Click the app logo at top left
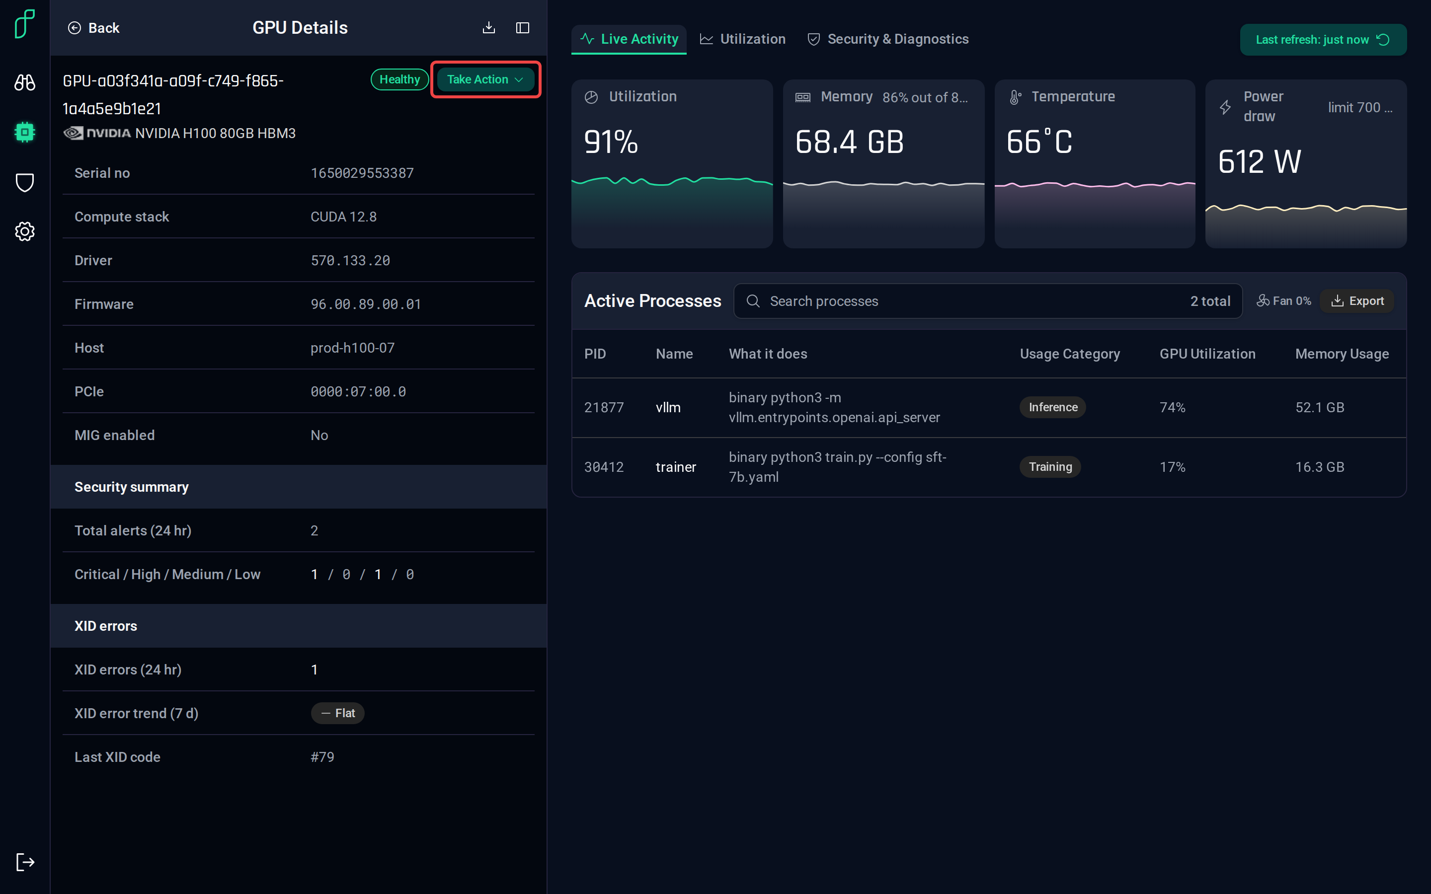 pyautogui.click(x=25, y=24)
